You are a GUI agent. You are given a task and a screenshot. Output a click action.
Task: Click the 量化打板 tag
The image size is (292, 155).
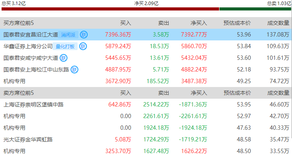pos(65,46)
